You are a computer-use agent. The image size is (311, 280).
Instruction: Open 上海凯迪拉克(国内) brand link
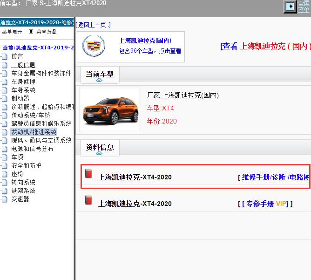[145, 41]
